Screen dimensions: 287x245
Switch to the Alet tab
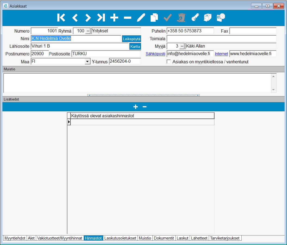point(31,238)
